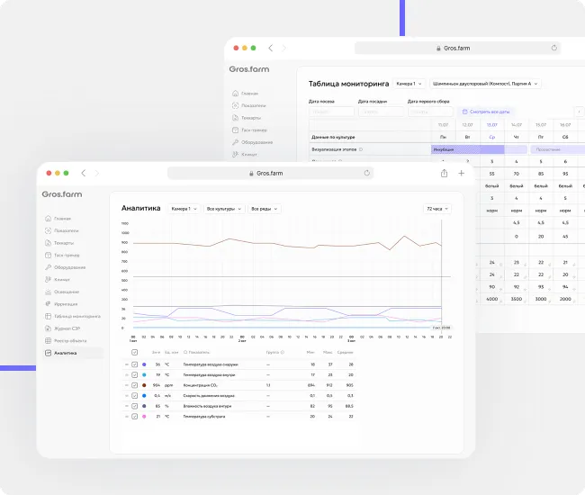The width and height of the screenshot is (585, 495).
Task: Open the 72 часа time range dropdown
Action: tap(437, 209)
